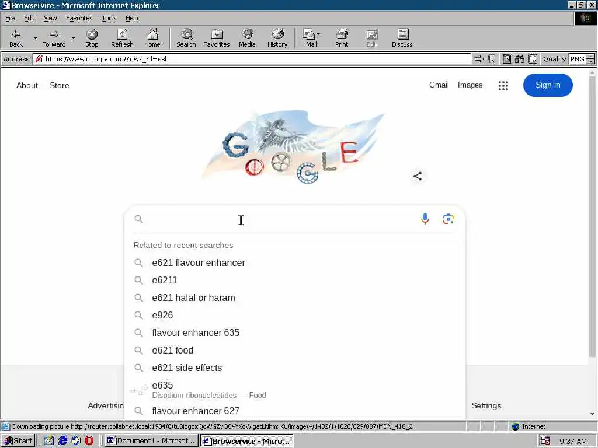Click the Forward toolbar button
Viewport: 598px width, 448px height.
54,38
